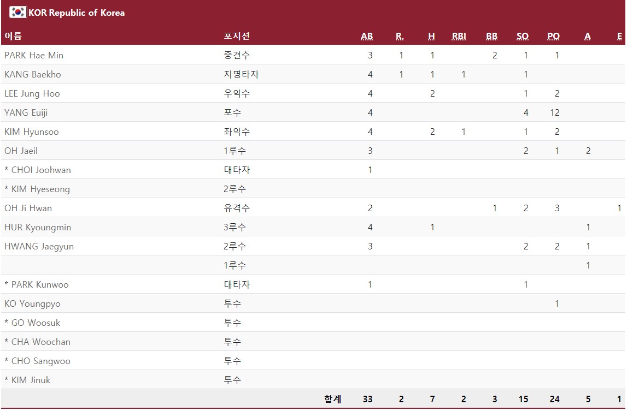Click YANG Euiji's PO value 12
The height and width of the screenshot is (417, 633).
pos(555,113)
